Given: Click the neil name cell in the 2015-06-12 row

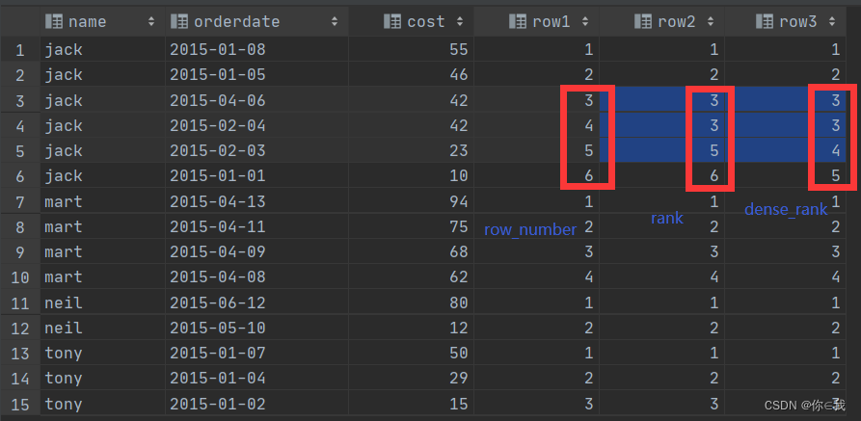Looking at the screenshot, I should (x=102, y=303).
